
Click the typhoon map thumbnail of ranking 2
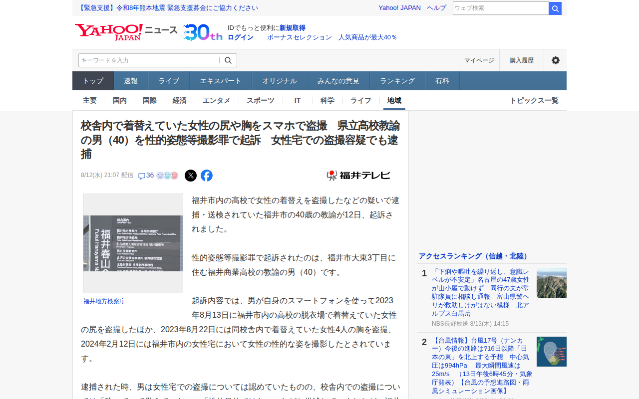[552, 352]
